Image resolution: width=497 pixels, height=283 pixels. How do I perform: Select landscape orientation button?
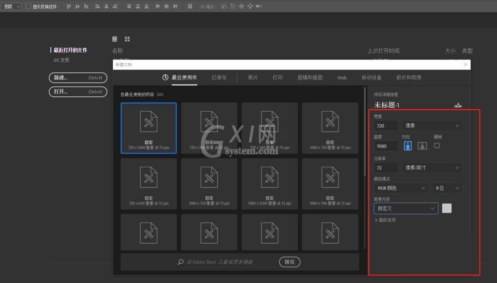(422, 146)
